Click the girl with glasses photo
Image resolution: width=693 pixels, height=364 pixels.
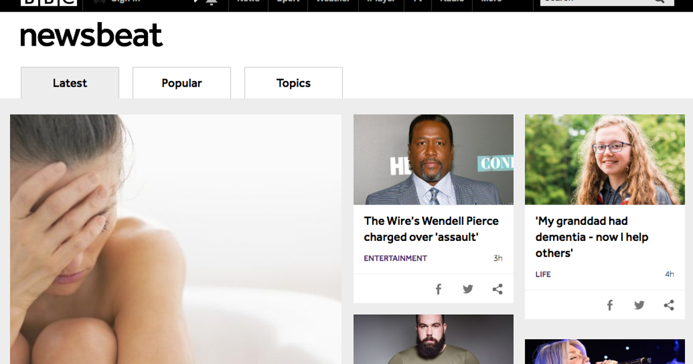click(x=605, y=159)
